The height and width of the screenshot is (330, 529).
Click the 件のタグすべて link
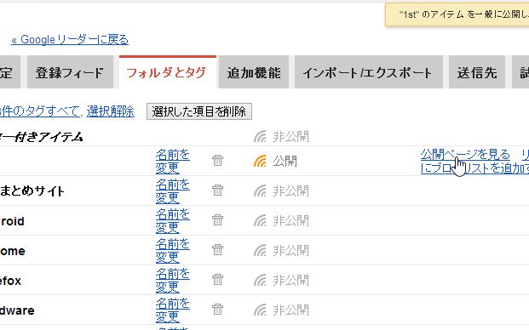pos(40,111)
